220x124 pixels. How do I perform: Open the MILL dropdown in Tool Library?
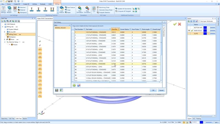click(x=69, y=25)
